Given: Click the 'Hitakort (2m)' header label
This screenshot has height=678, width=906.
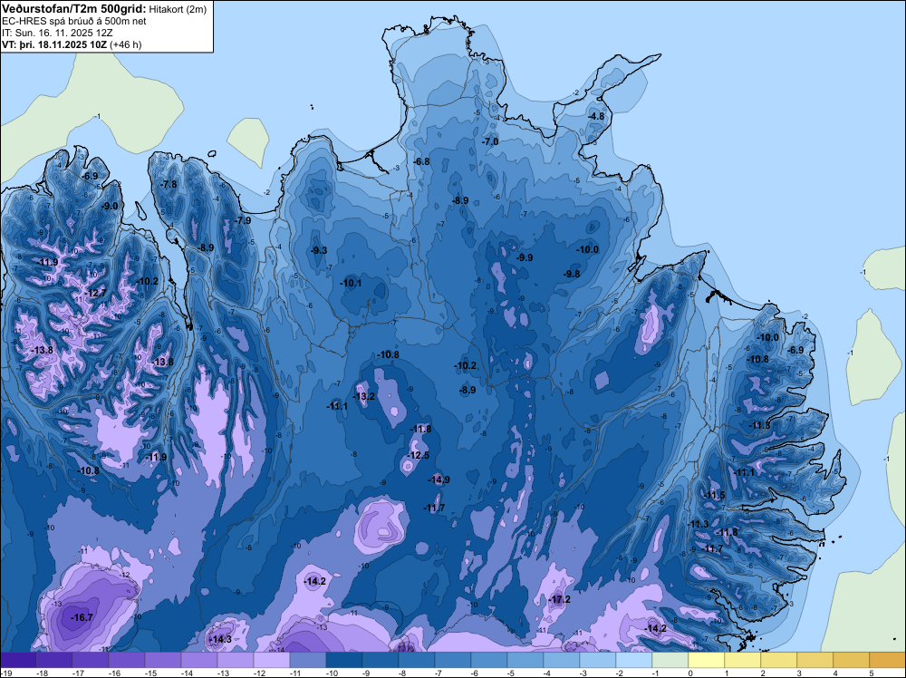Looking at the screenshot, I should (x=178, y=9).
